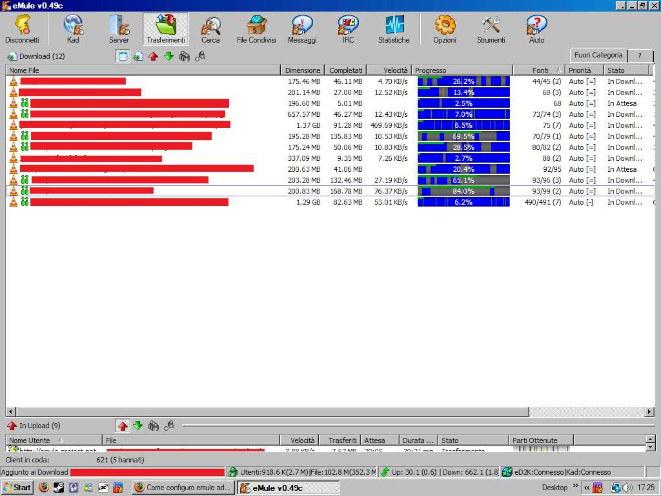Click the Utenti status bar section
Image resolution: width=661 pixels, height=496 pixels.
coord(302,472)
